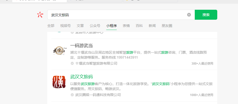Click the verified badge beside 武汉腾娱一码通科技有限公司
Screen dimensions: 238x104
(72, 95)
